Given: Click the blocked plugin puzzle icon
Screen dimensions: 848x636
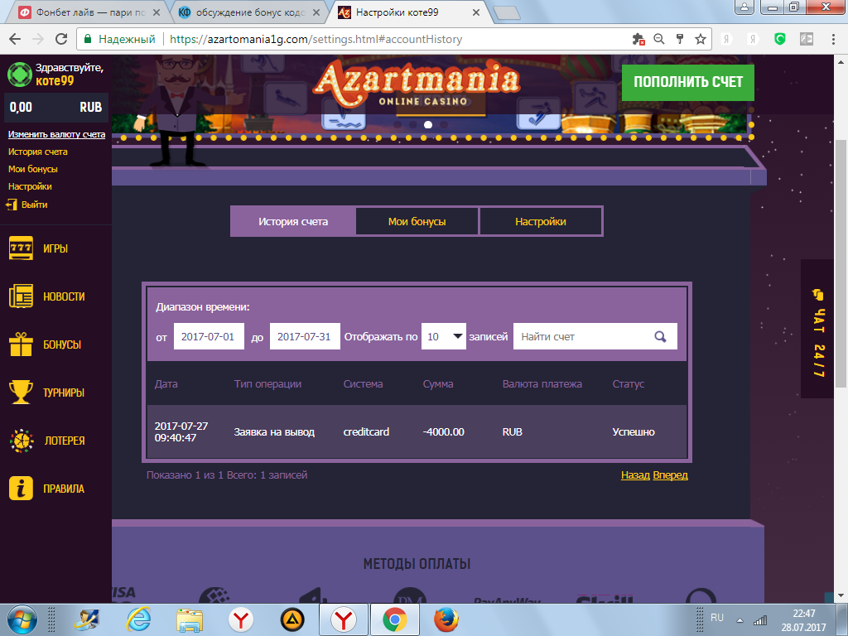Looking at the screenshot, I should (x=638, y=39).
